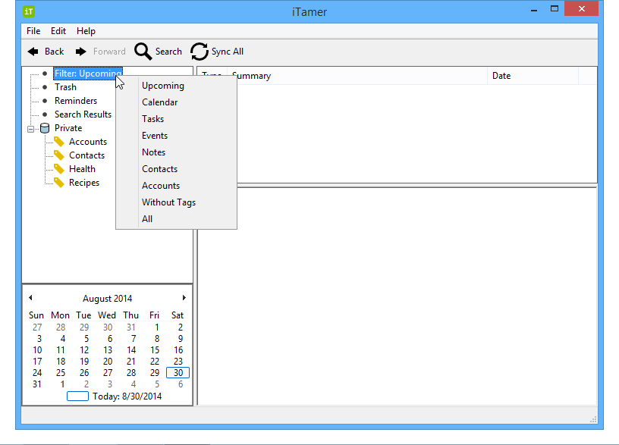Choose Accounts from the filter menu

[x=177, y=186]
